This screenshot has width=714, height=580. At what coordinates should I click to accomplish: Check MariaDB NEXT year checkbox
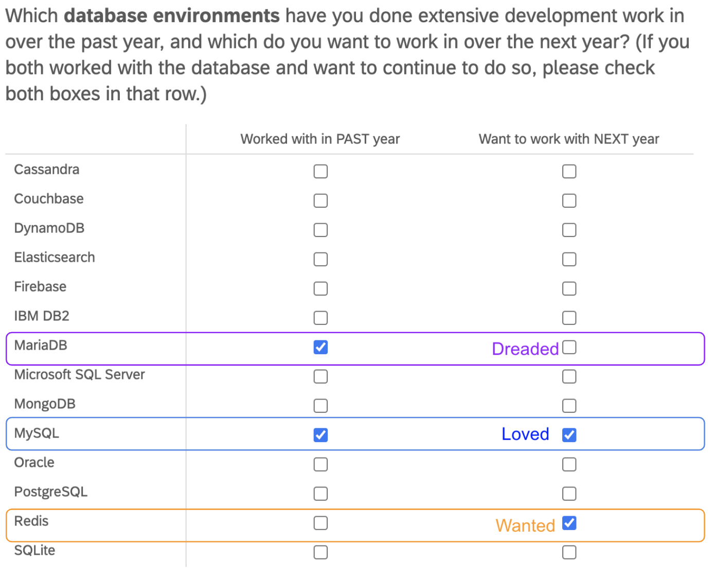pyautogui.click(x=569, y=347)
